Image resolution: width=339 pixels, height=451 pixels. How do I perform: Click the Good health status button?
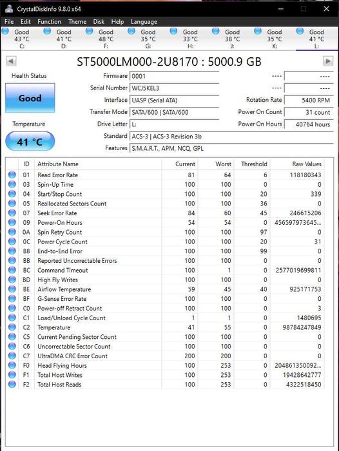30,98
